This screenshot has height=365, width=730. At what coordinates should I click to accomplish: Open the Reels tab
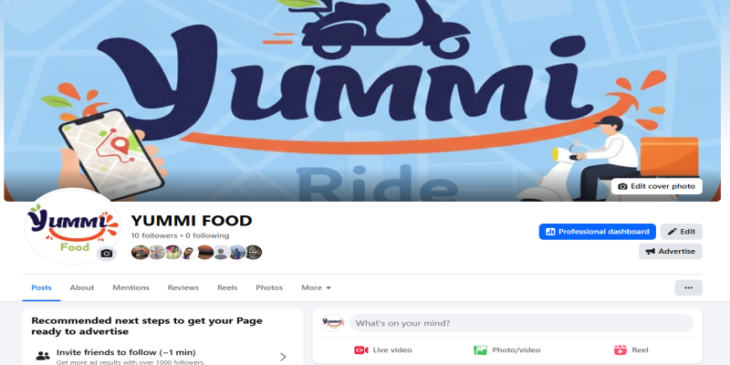[227, 287]
